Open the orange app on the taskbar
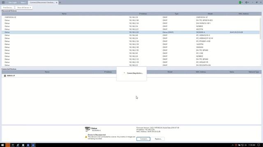 (8, 145)
